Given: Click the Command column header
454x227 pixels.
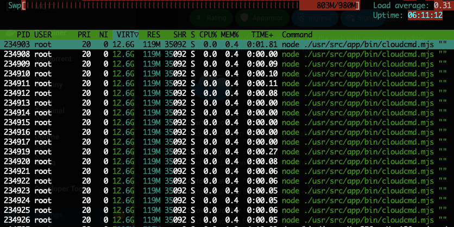Looking at the screenshot, I should 297,35.
